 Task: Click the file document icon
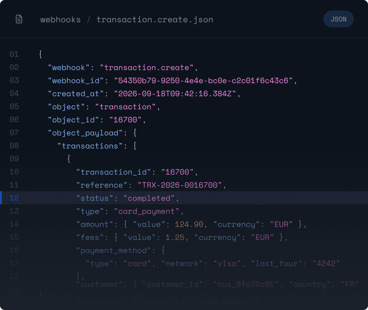point(19,19)
